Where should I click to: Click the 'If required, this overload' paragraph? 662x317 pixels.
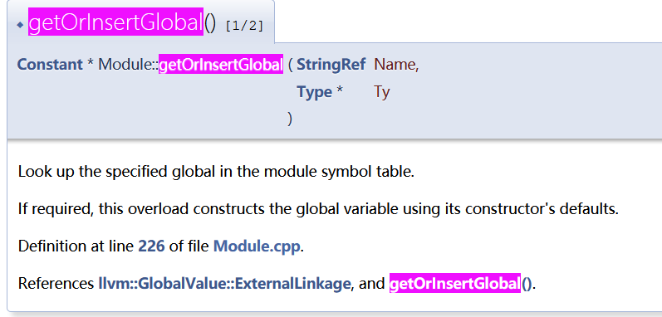point(318,209)
